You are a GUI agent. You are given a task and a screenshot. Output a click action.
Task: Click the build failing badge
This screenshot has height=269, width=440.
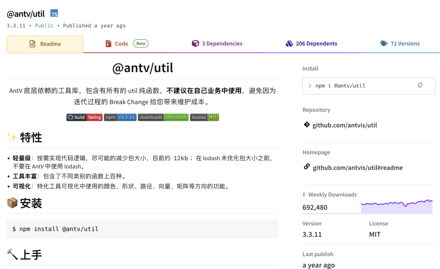pyautogui.click(x=84, y=117)
